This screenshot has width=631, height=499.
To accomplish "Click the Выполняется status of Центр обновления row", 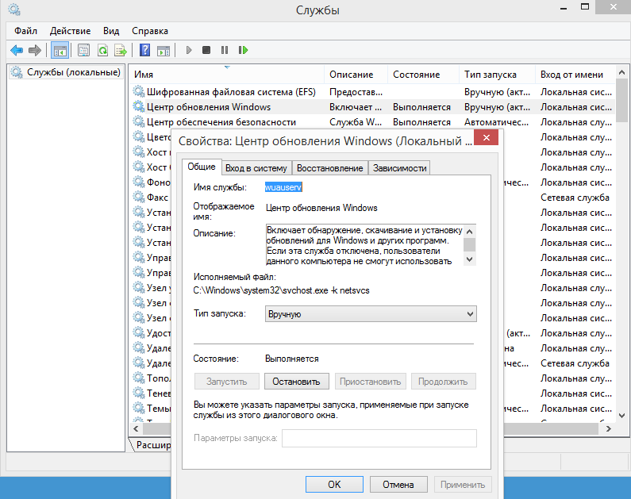I will pyautogui.click(x=421, y=107).
